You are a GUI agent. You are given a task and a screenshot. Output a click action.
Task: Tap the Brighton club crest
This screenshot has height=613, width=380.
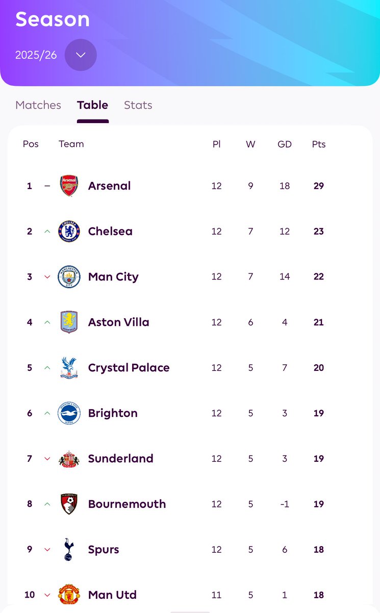[x=69, y=413]
